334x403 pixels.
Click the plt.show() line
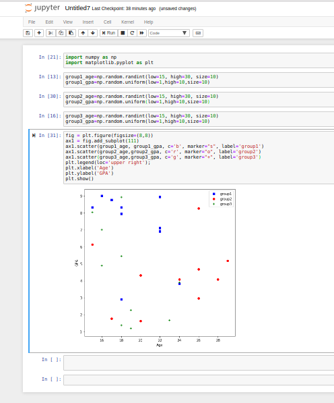pos(79,179)
